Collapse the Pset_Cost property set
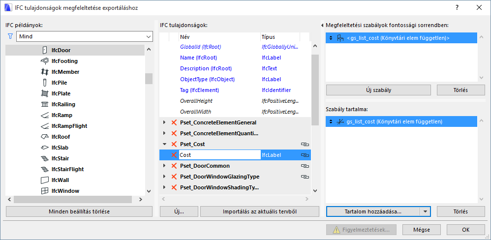 point(164,144)
